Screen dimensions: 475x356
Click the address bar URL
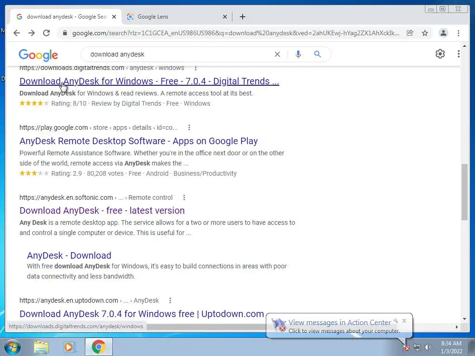coord(235,33)
